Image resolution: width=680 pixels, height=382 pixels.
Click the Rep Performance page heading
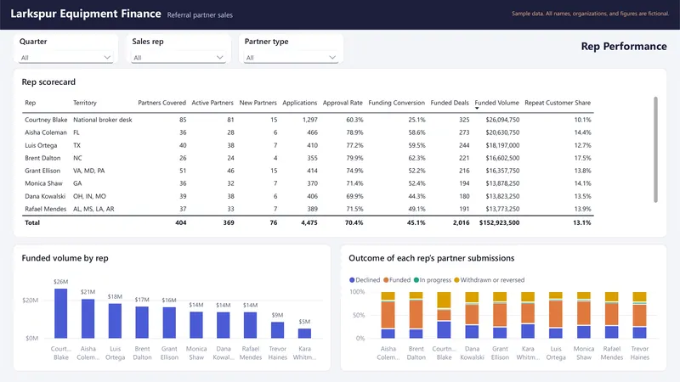pyautogui.click(x=624, y=47)
